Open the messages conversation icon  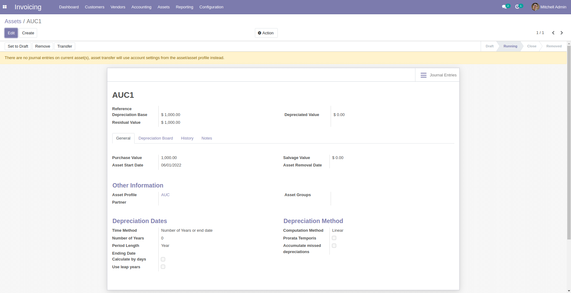[505, 7]
